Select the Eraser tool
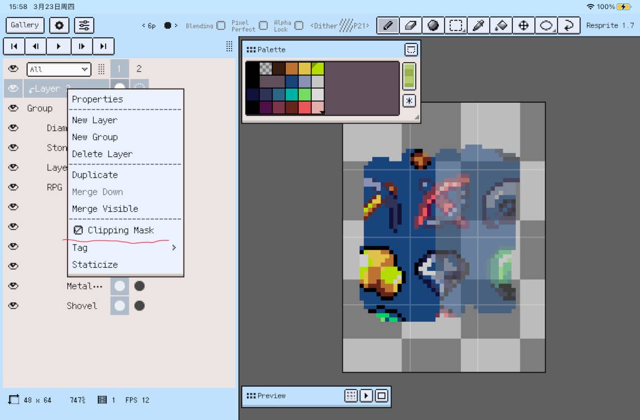 411,25
